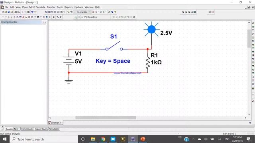Open File Explorer from the taskbar
The image size is (255, 143).
point(93,139)
